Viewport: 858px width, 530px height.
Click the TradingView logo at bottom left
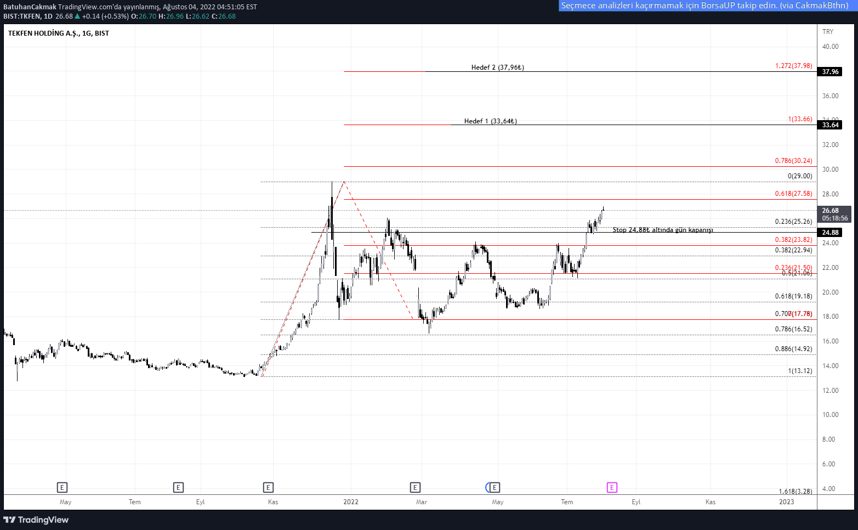coord(36,520)
